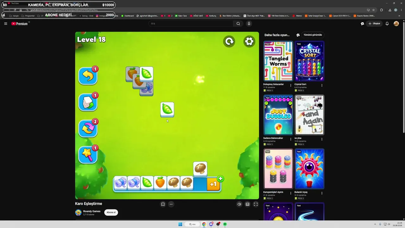Open the 'and Again' game thumbnail
405x228 pixels.
[309, 115]
